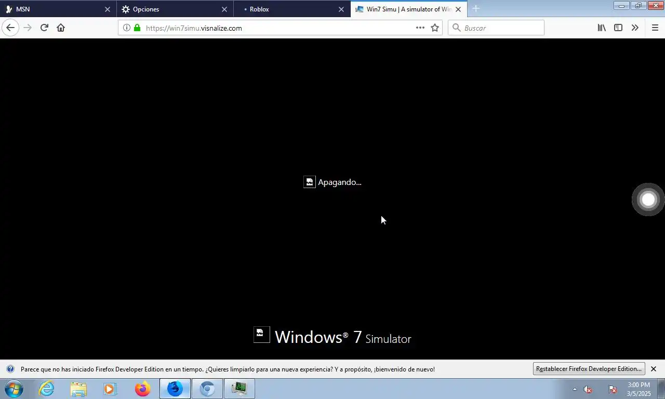Dismiss the Firefox notification bar

654,369
